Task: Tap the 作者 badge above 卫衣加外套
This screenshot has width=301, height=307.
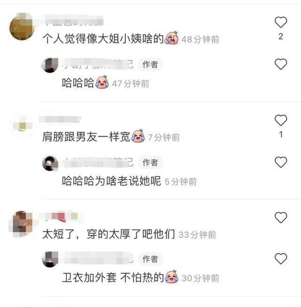Action: (150, 259)
